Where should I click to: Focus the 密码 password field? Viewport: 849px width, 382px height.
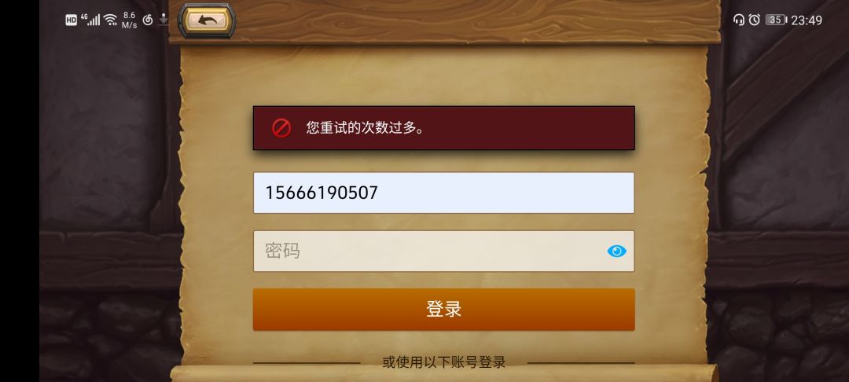[x=443, y=251]
